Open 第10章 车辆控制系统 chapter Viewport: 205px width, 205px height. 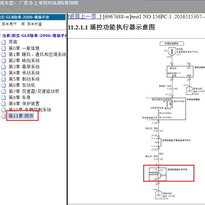[x=30, y=110]
